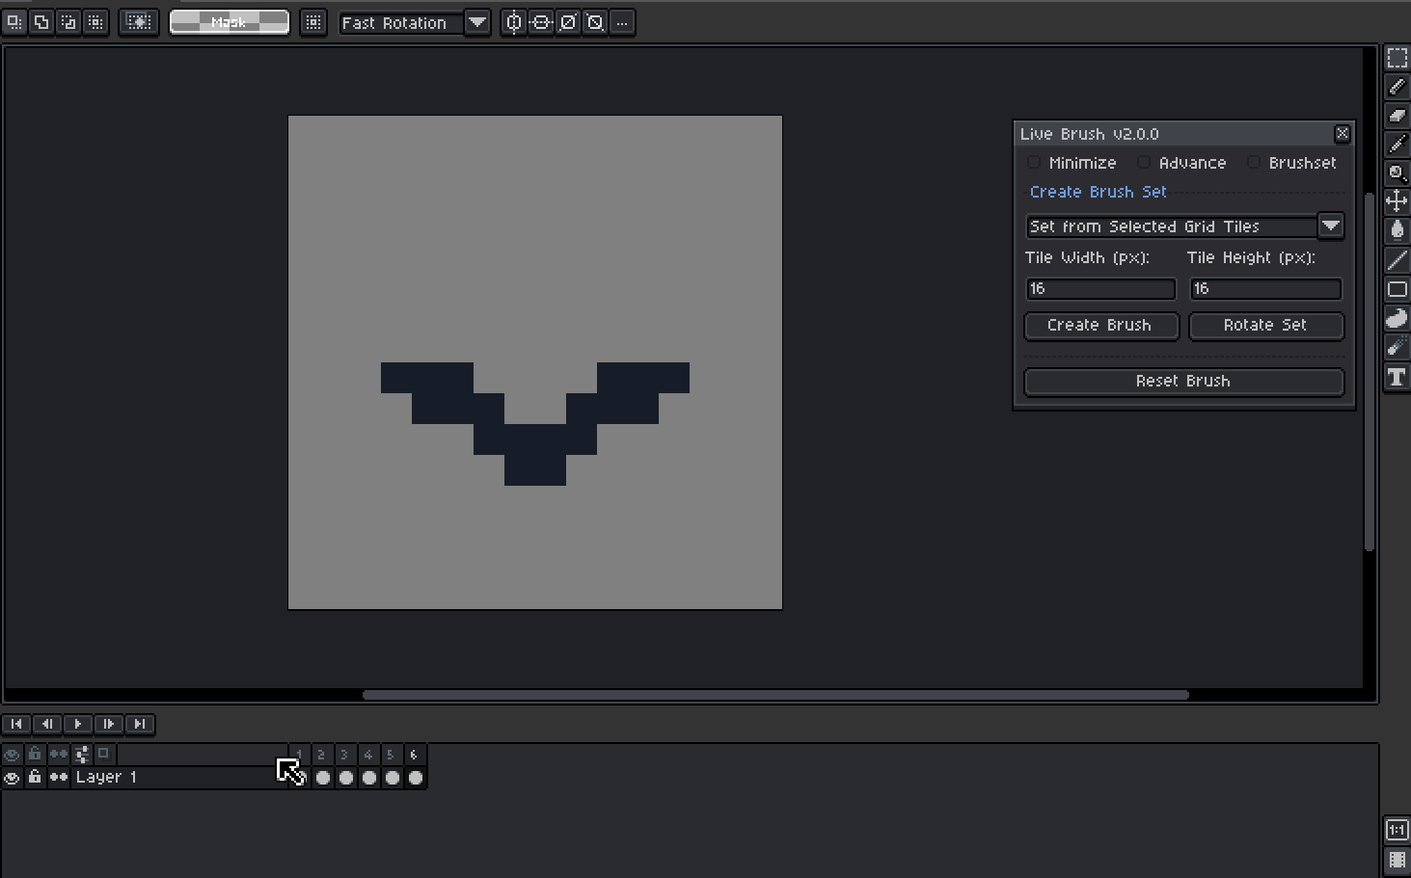The image size is (1411, 878).
Task: Select the Eraser tool
Action: tap(1397, 116)
